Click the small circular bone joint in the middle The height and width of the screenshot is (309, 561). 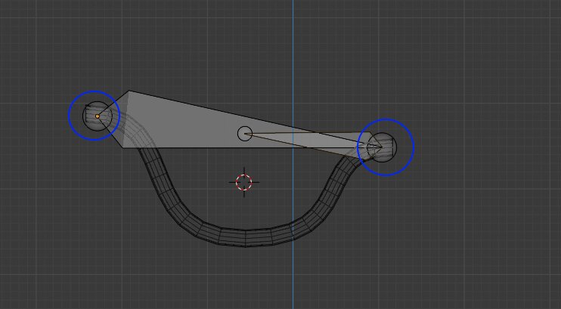tap(244, 134)
